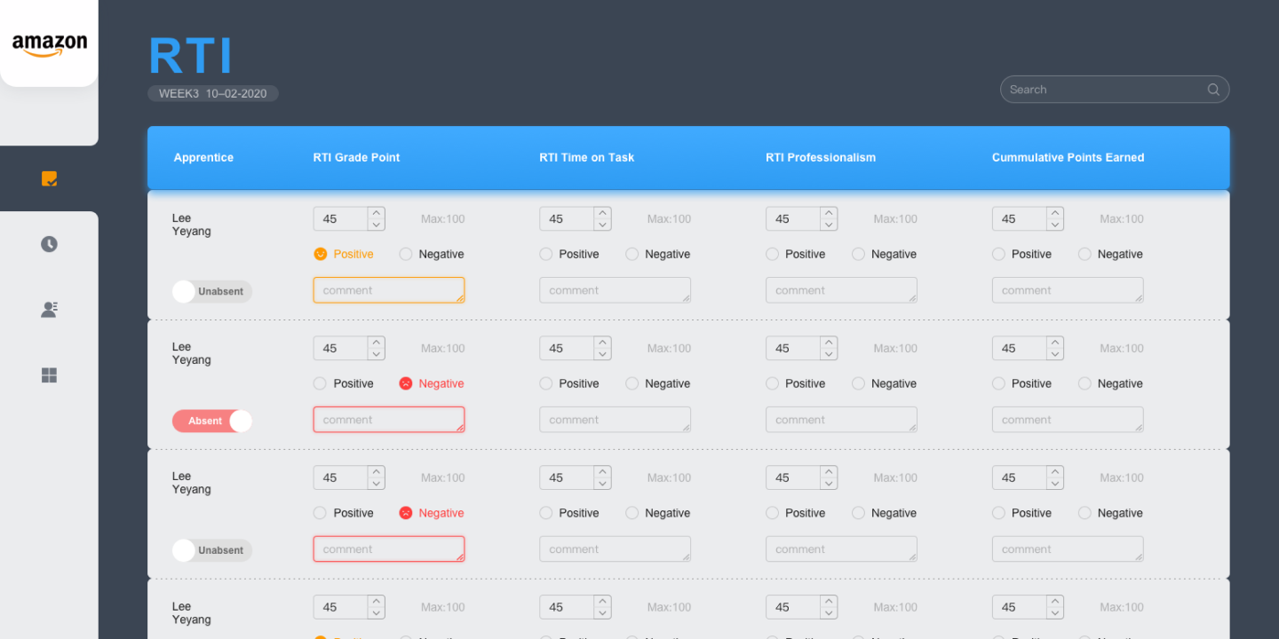This screenshot has width=1279, height=639.
Task: Click the WEEK3 10-02-2020 date badge
Action: (213, 93)
